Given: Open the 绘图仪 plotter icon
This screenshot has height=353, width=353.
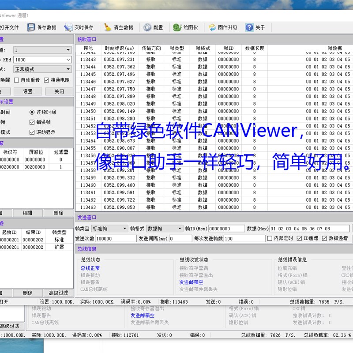Looking at the screenshot, I should coord(177,27).
